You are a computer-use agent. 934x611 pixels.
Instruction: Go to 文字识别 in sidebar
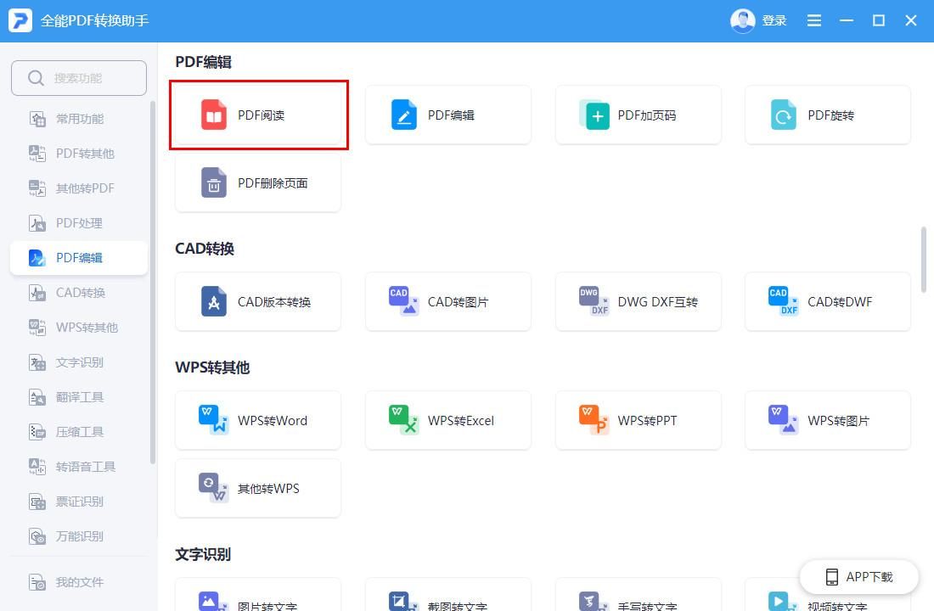(x=79, y=362)
